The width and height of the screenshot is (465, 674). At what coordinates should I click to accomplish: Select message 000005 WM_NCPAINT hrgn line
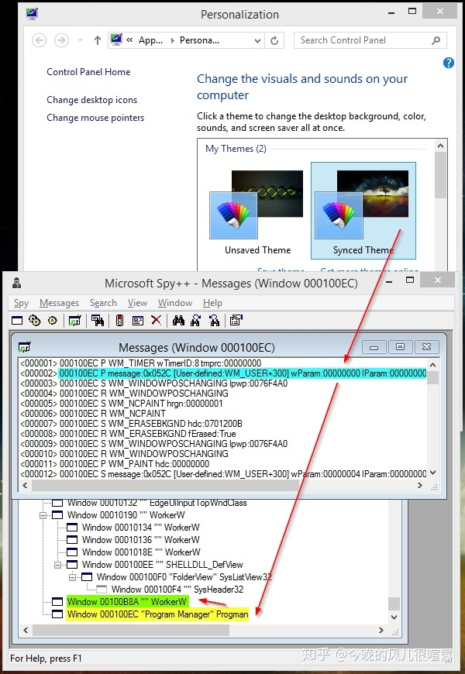point(122,403)
